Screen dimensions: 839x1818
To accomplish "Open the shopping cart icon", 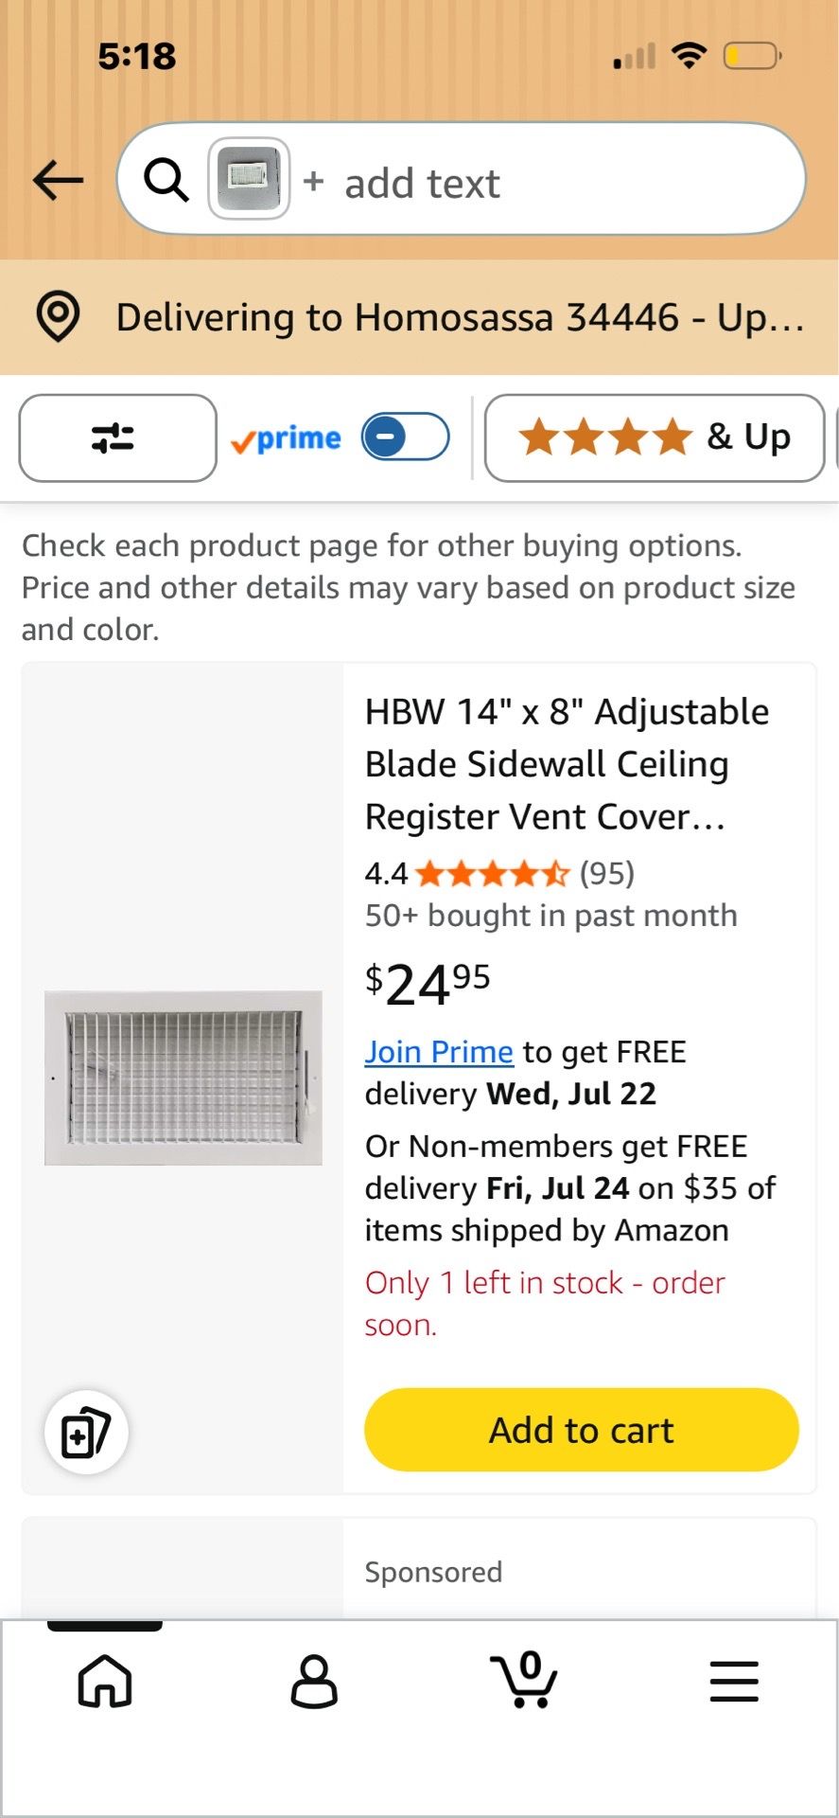I will [524, 1680].
